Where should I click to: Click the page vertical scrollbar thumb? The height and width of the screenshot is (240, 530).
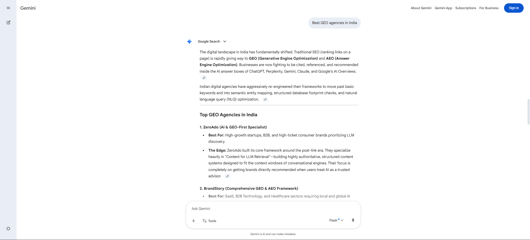(528, 112)
